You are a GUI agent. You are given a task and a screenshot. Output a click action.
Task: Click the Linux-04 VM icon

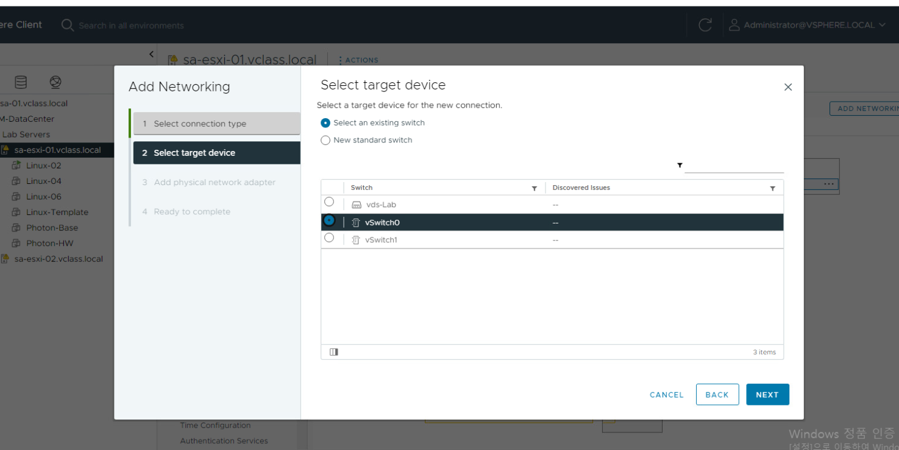16,181
